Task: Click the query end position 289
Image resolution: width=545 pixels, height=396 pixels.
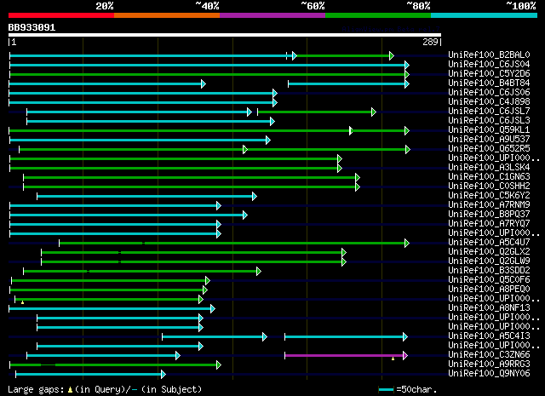Action: tap(430, 42)
